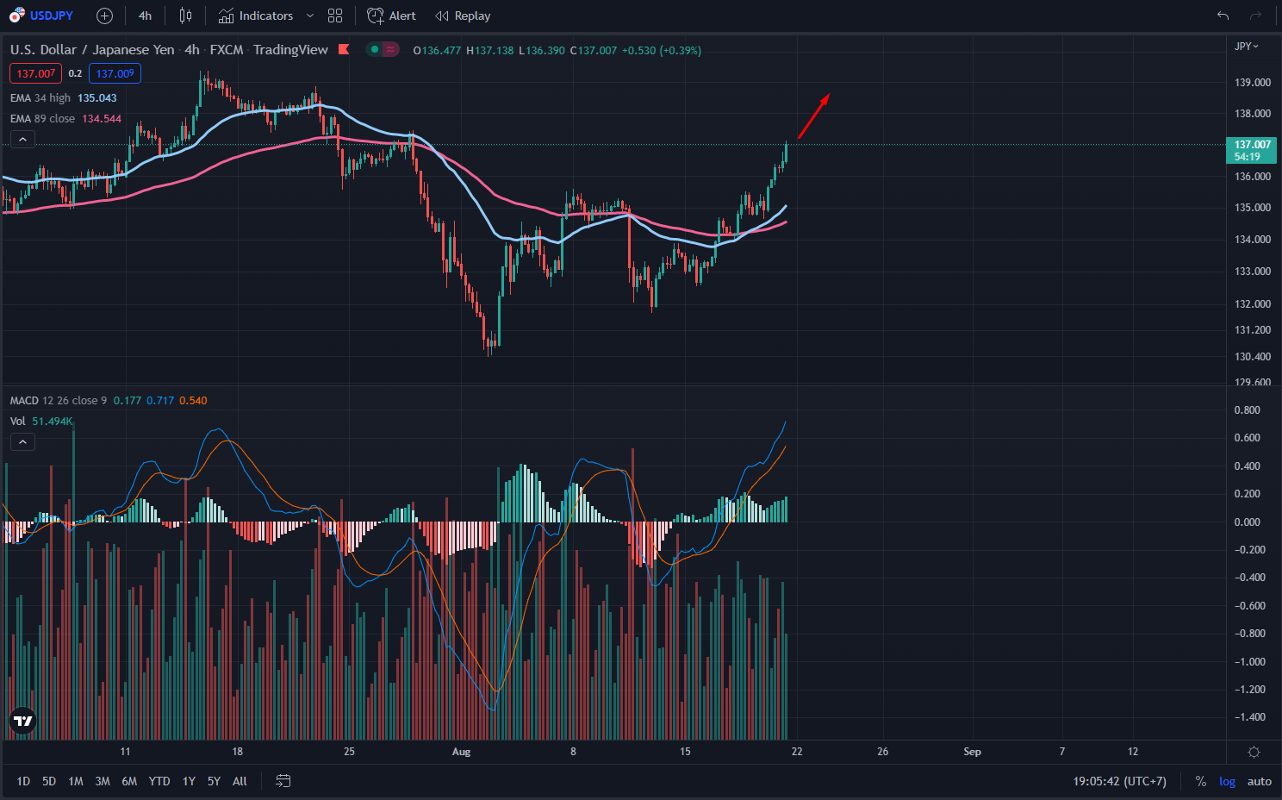Image resolution: width=1282 pixels, height=800 pixels.
Task: Toggle the buy/sell panel switch near TradingView label
Action: tap(382, 50)
